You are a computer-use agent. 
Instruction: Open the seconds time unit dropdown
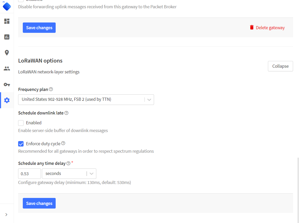click(x=69, y=174)
